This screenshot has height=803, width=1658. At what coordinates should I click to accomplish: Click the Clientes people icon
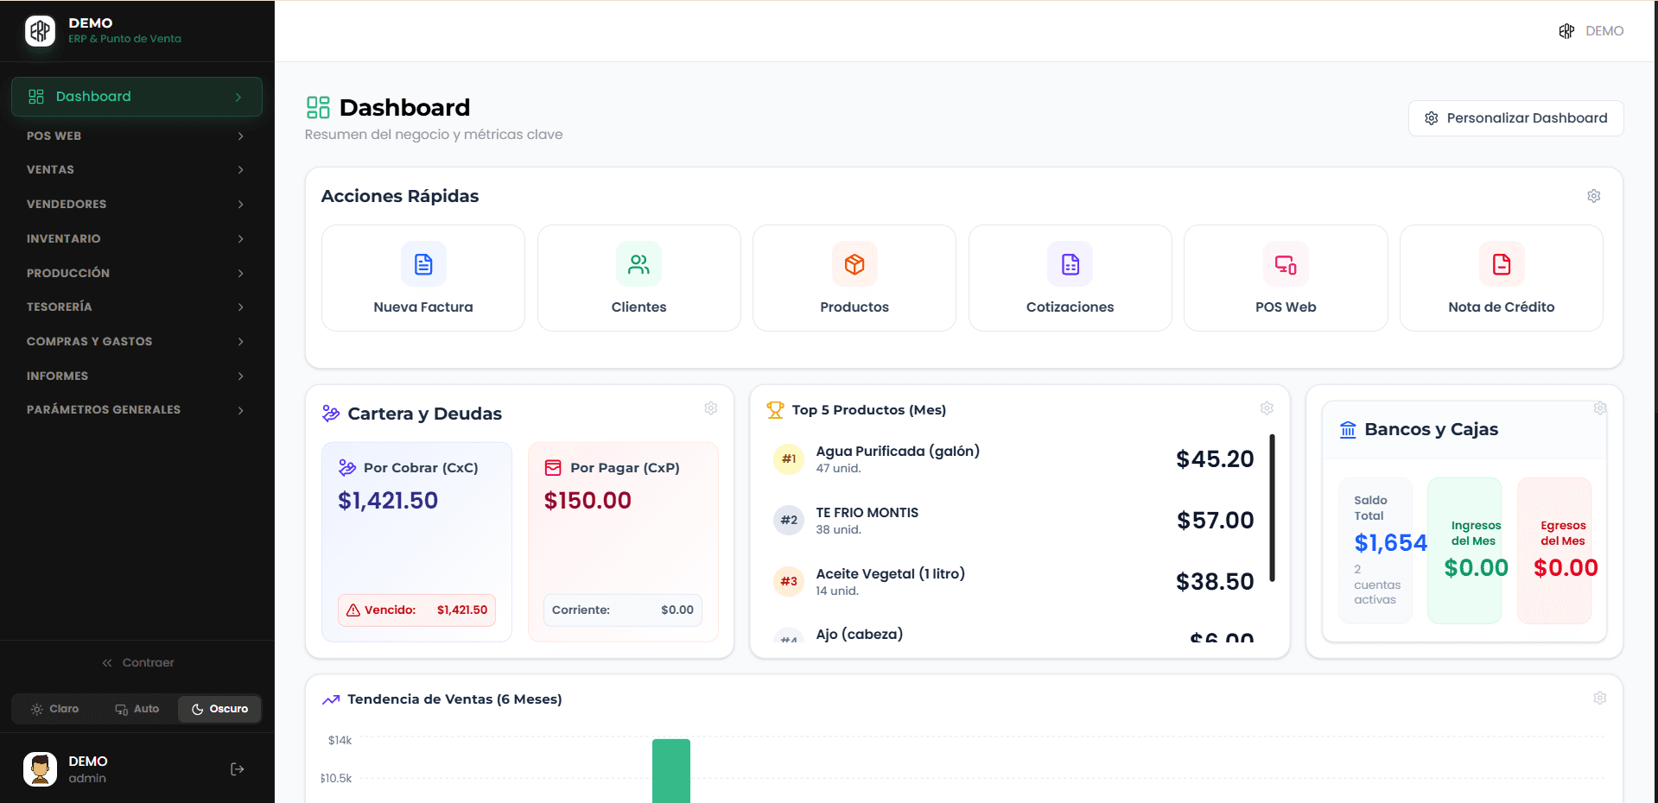(x=638, y=264)
